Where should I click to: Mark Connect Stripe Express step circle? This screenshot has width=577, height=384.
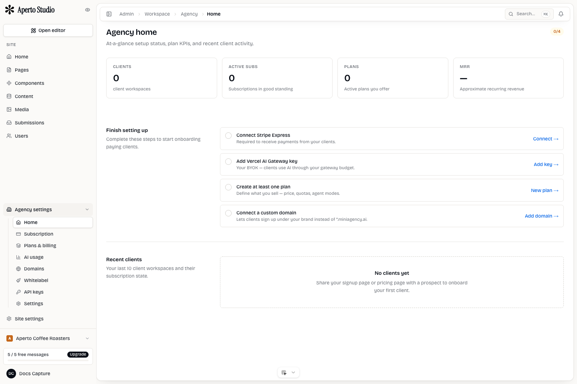(228, 136)
